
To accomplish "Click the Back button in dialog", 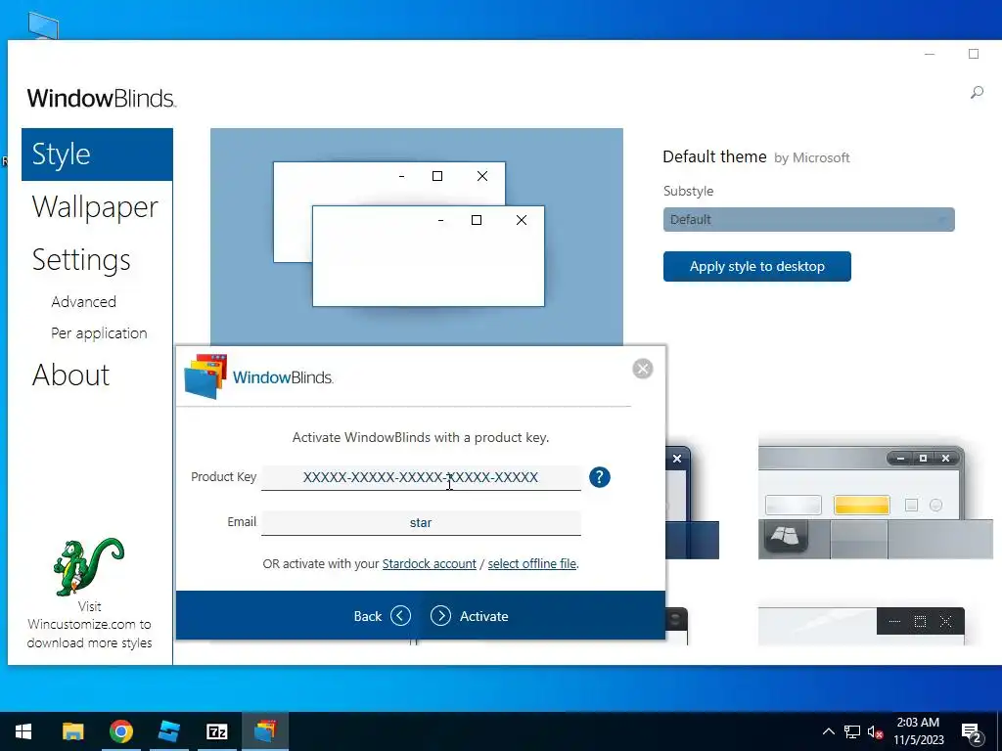I will pyautogui.click(x=383, y=616).
